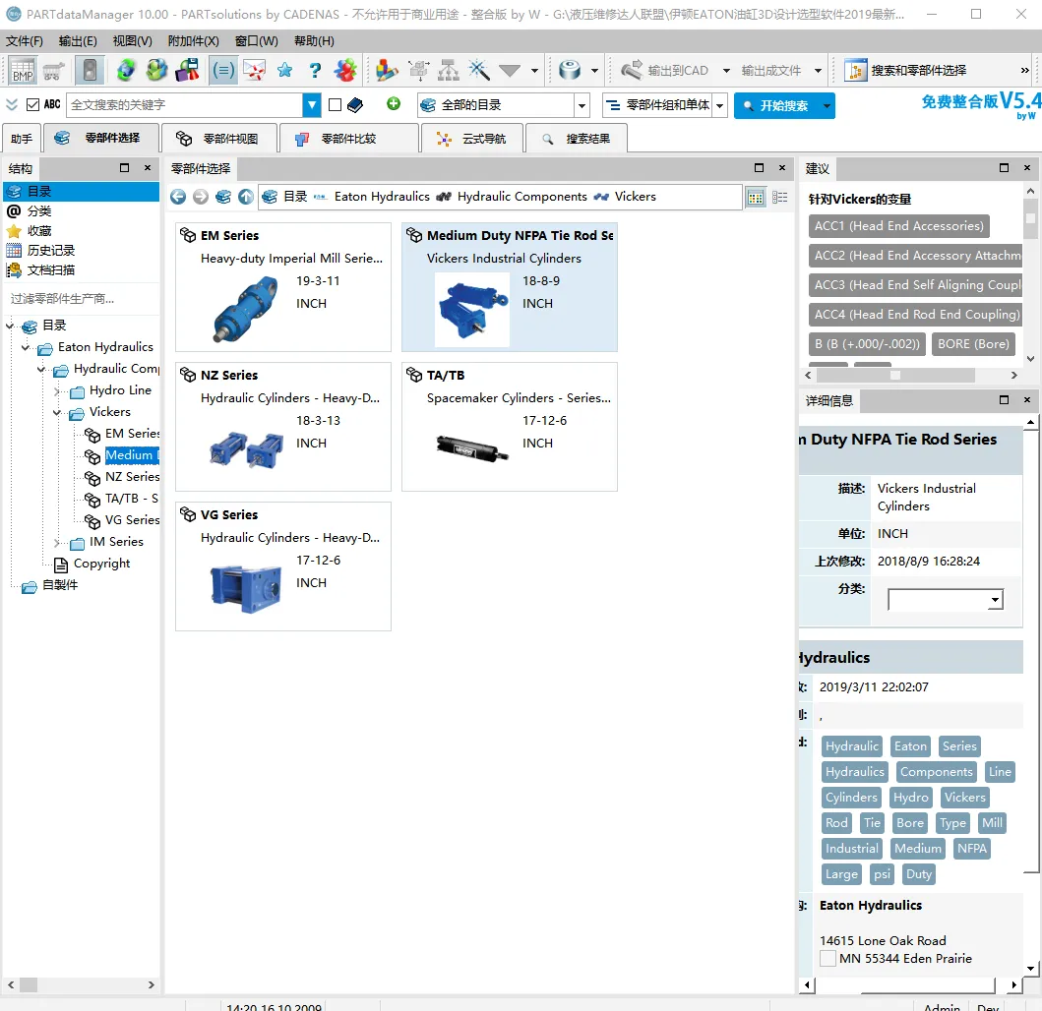Switch to the 搜索结果 tab

[x=577, y=138]
